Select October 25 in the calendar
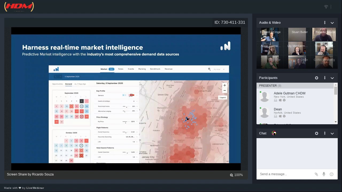 [x=81, y=156]
